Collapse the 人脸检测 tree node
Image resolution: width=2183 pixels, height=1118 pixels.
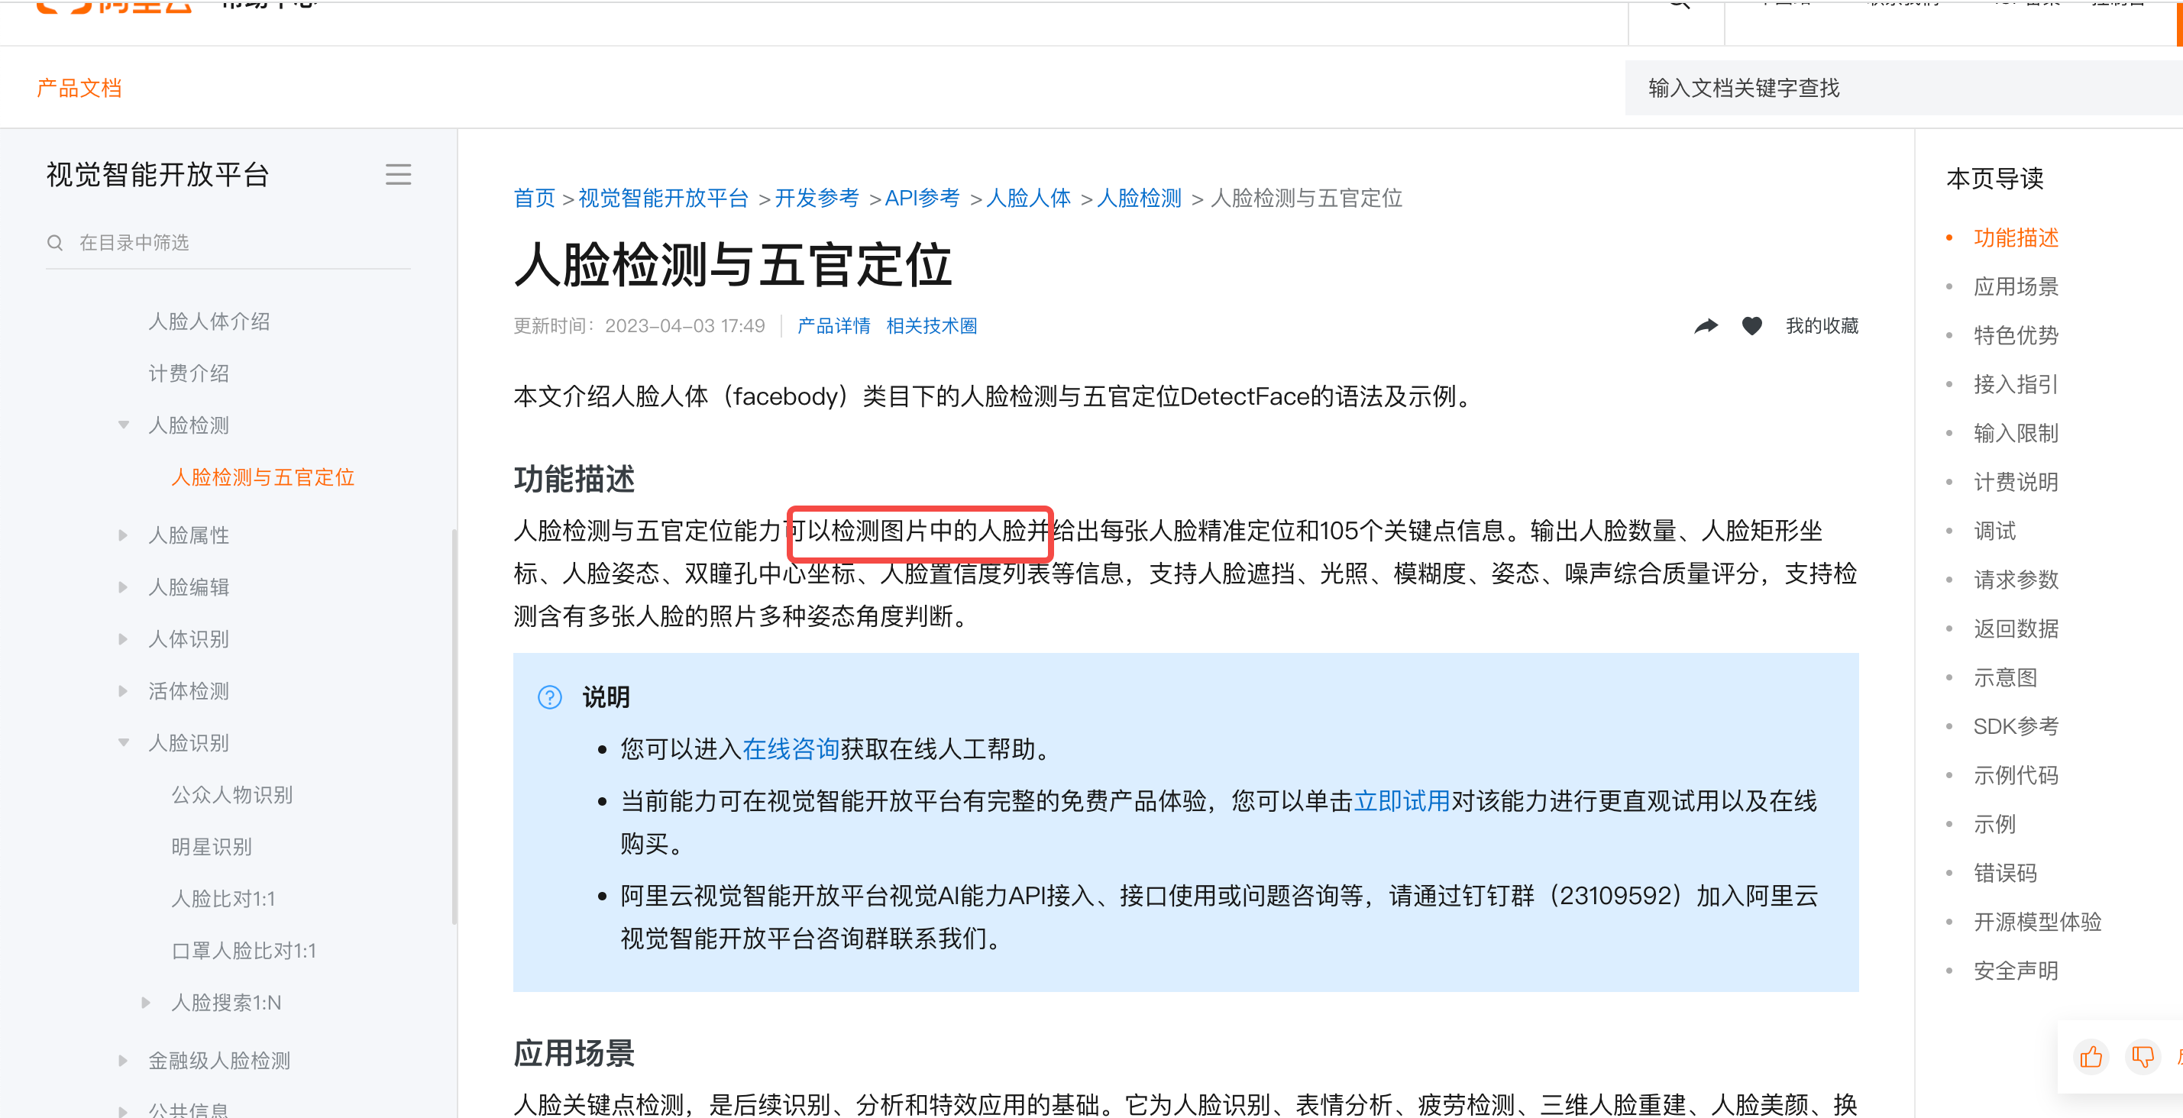[124, 425]
